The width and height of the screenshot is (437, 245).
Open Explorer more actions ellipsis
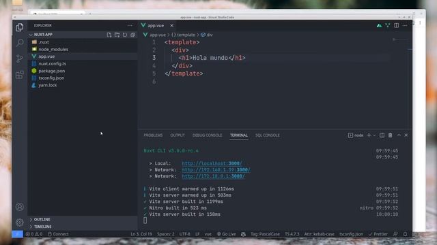click(x=130, y=25)
